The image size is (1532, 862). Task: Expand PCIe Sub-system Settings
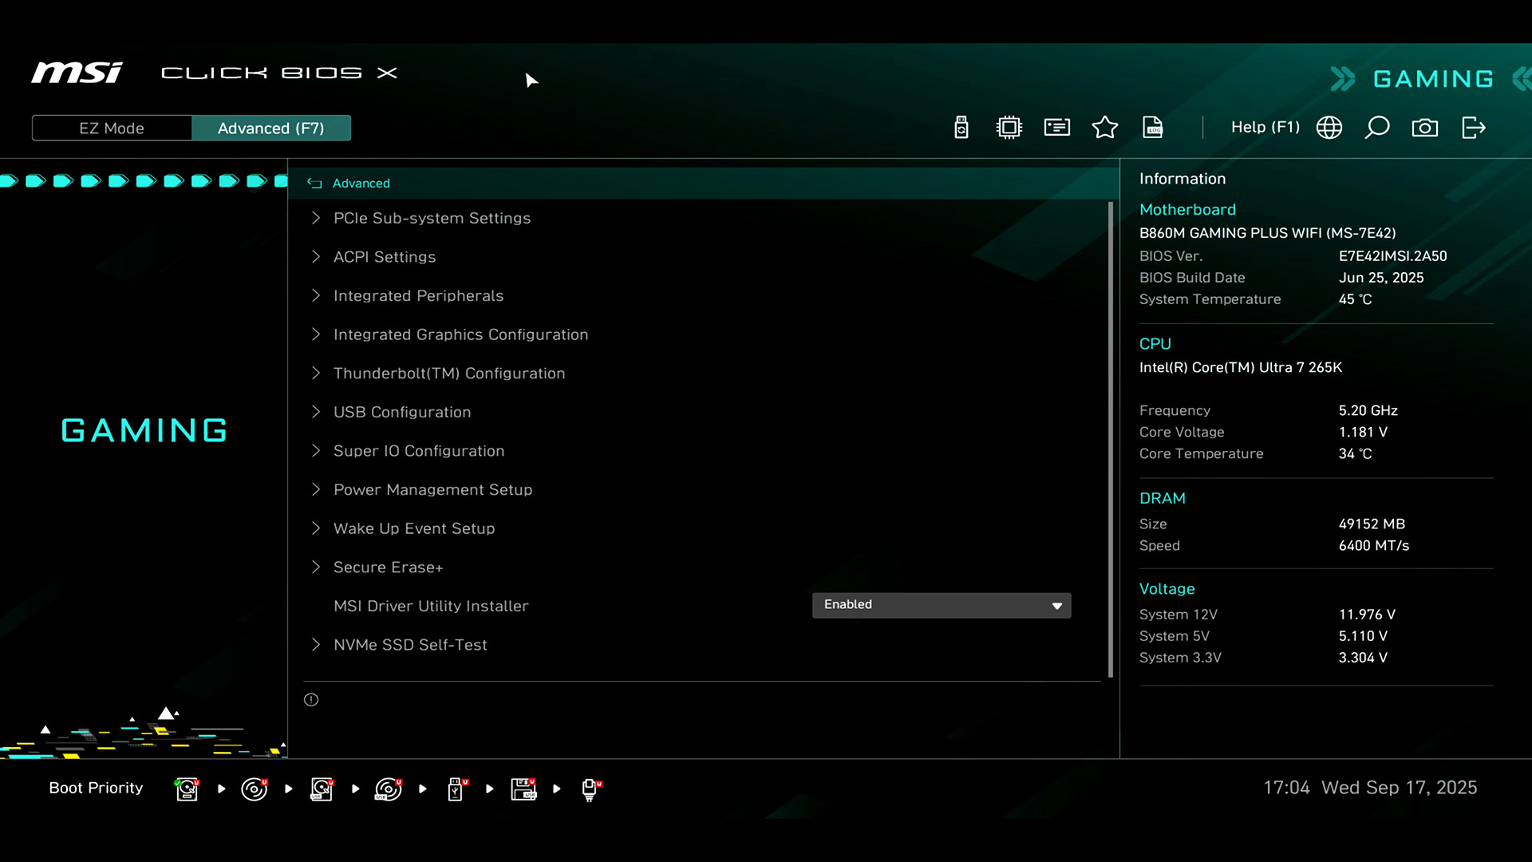[432, 218]
